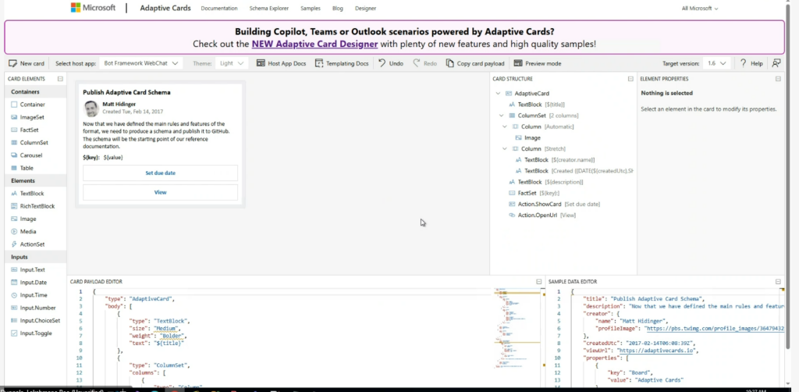Select TextBlock [${title}] in card structure
The width and height of the screenshot is (799, 392).
click(x=537, y=105)
